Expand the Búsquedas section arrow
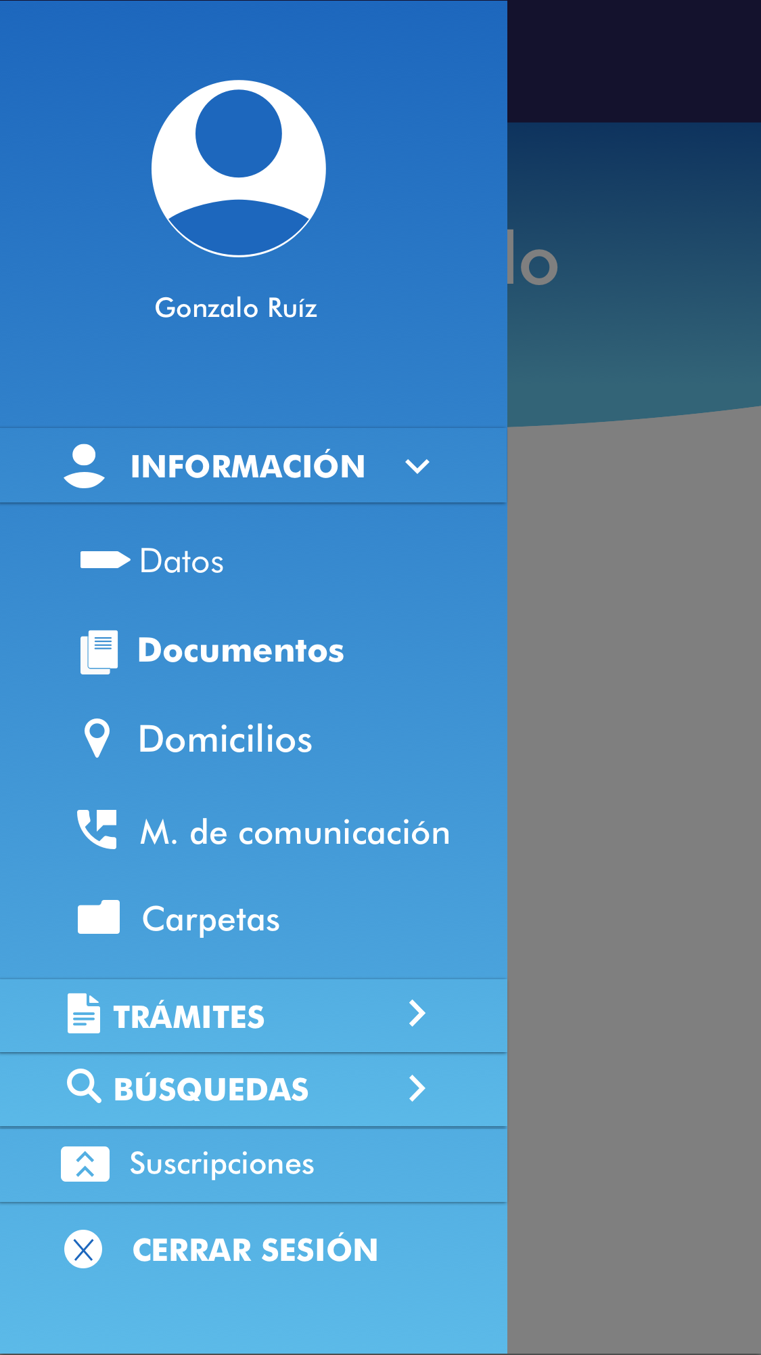 (x=417, y=1088)
